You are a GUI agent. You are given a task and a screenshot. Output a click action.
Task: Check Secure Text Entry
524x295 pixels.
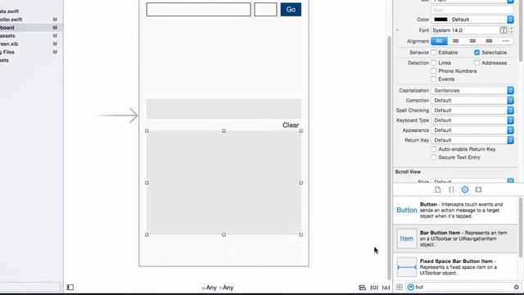[x=433, y=157]
